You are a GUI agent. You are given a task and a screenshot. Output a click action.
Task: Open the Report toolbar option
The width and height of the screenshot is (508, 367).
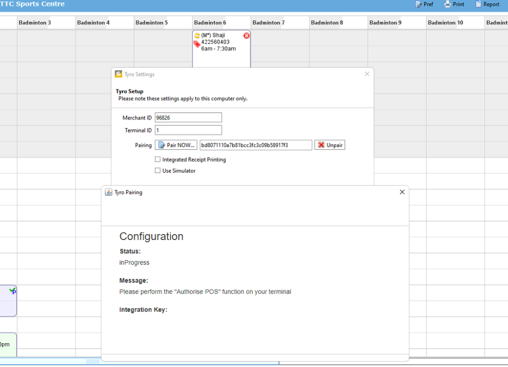[x=488, y=4]
